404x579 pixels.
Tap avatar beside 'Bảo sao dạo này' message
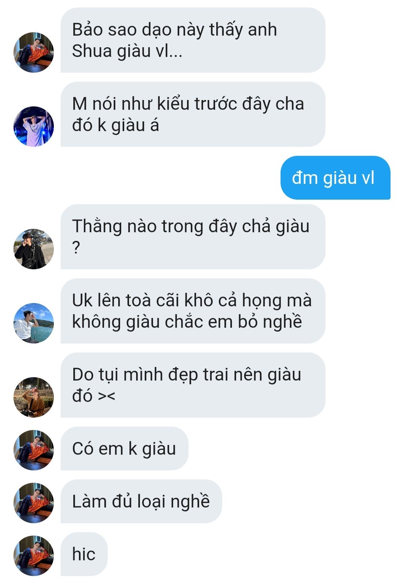[x=34, y=52]
